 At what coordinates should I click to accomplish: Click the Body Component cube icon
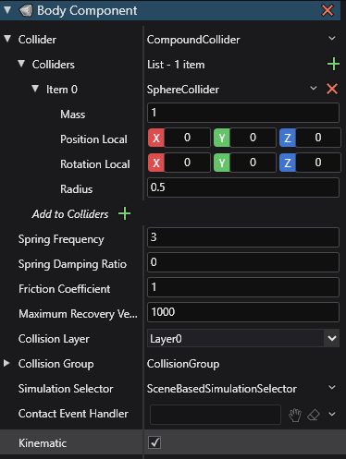[26, 10]
